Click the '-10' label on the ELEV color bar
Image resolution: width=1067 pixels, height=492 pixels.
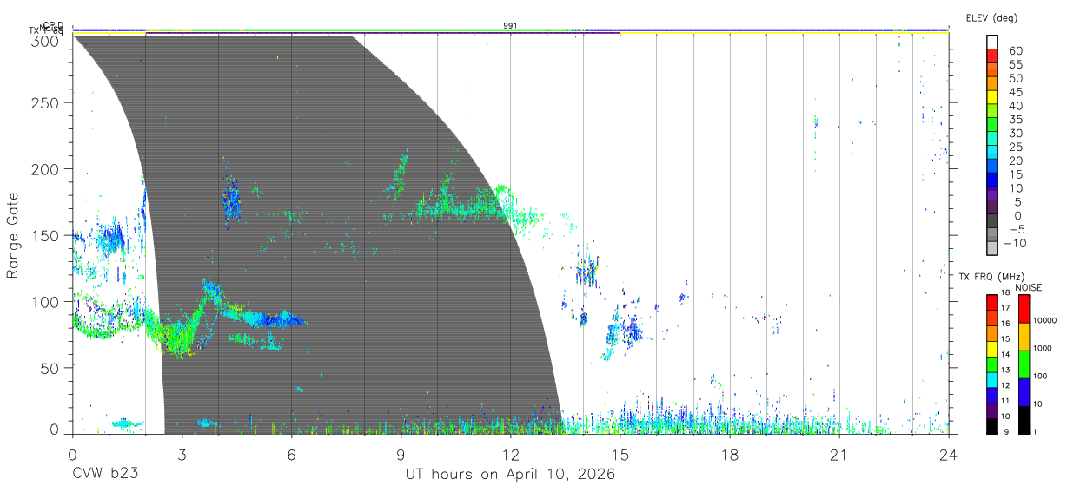pos(1013,243)
